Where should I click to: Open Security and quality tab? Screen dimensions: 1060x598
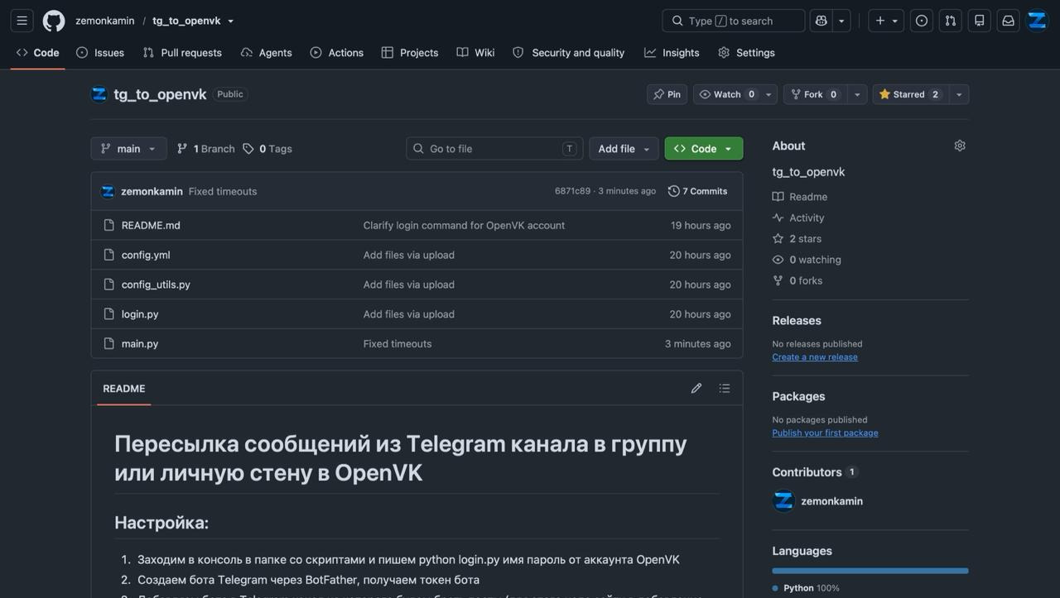coord(569,53)
